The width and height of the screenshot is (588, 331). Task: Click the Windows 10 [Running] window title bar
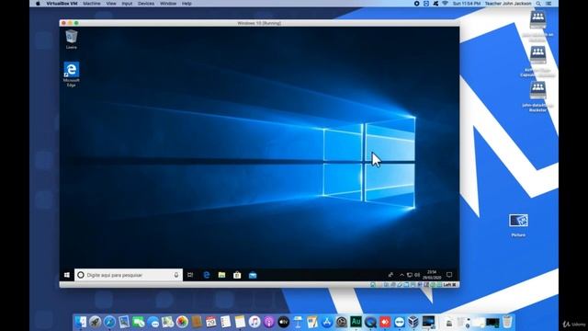(259, 23)
